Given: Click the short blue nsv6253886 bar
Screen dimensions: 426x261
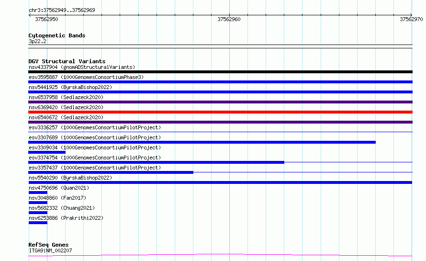Looking at the screenshot, I should pos(38,223).
